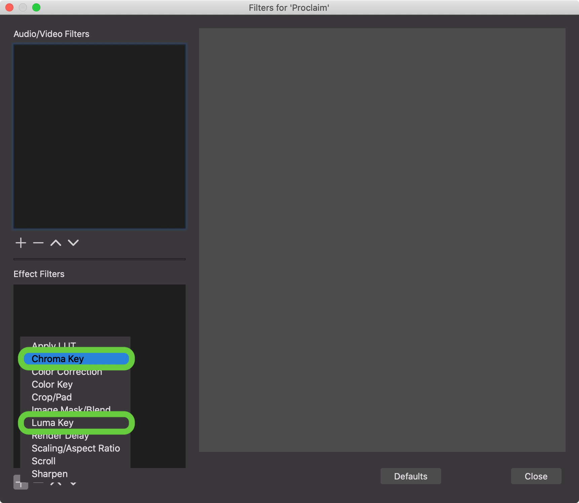The height and width of the screenshot is (503, 579).
Task: Click the minus icon under Audio/Video Filters
Action: 38,243
